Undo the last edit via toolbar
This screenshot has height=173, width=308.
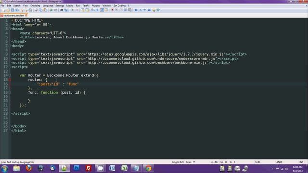[51, 10]
